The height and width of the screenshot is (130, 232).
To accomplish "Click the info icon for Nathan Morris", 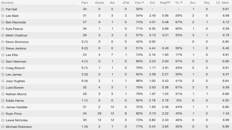I will (x=2, y=94).
